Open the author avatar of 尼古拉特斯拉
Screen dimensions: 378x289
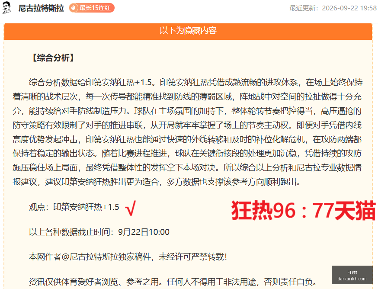click(x=7, y=7)
